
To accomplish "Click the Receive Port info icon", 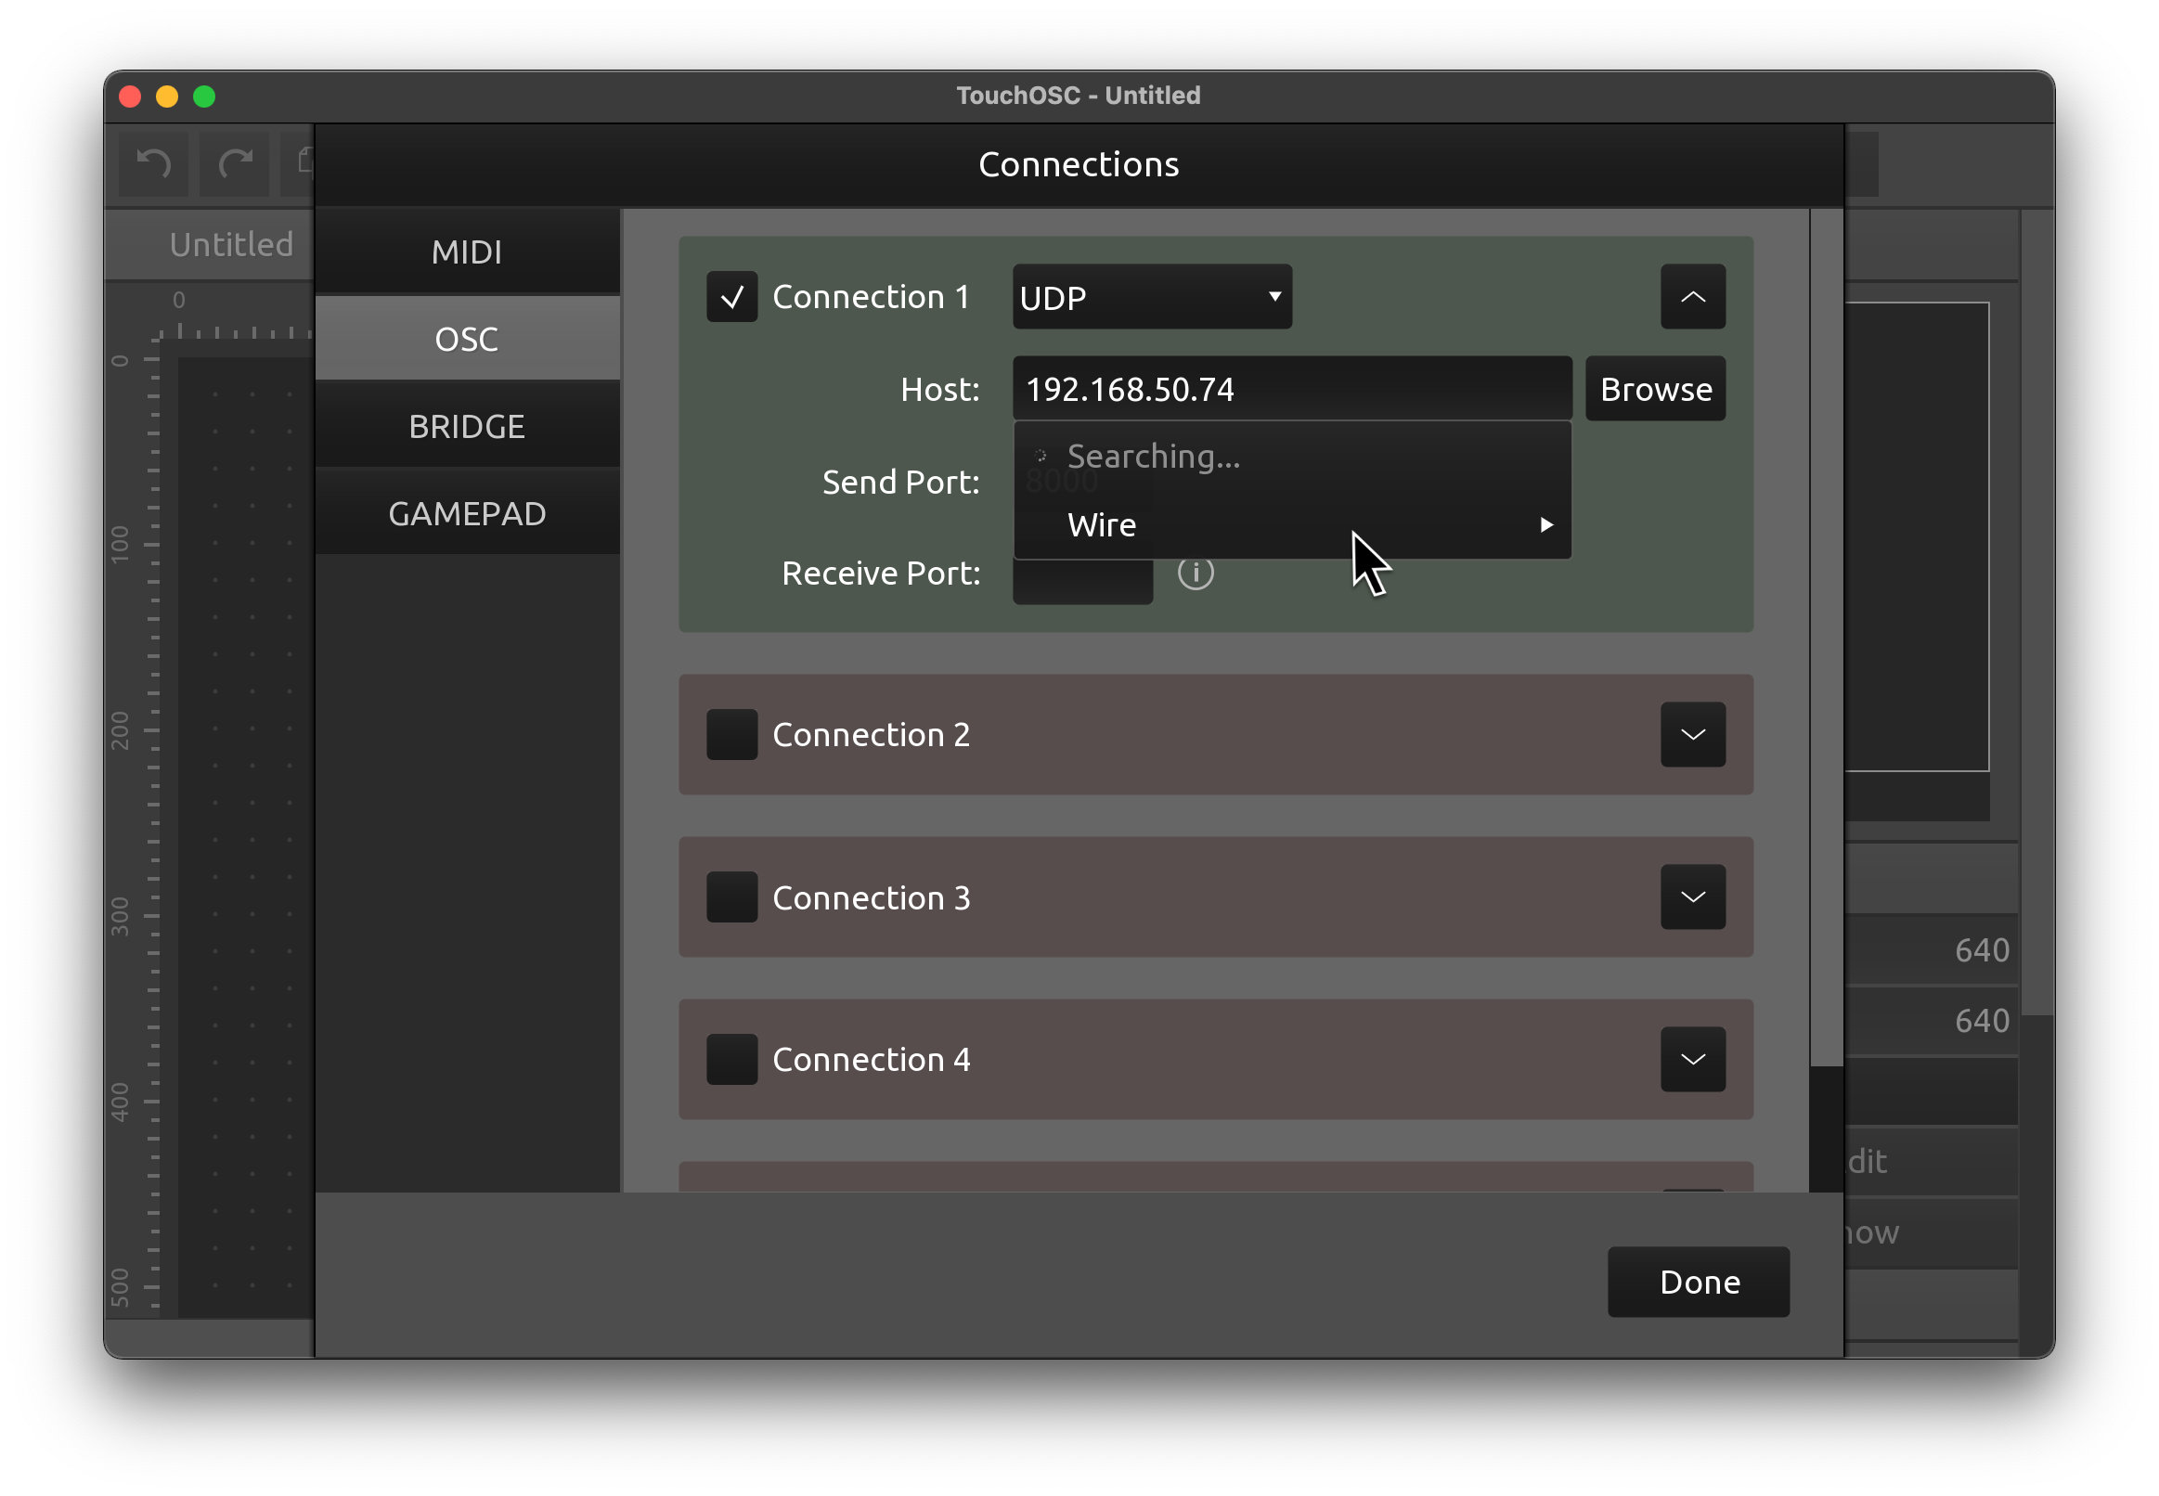I will pyautogui.click(x=1196, y=573).
